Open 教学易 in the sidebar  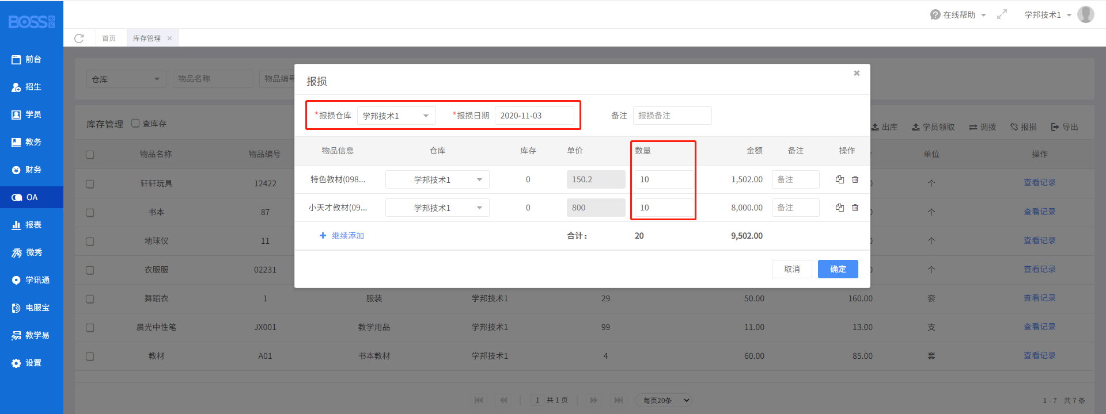(x=32, y=335)
